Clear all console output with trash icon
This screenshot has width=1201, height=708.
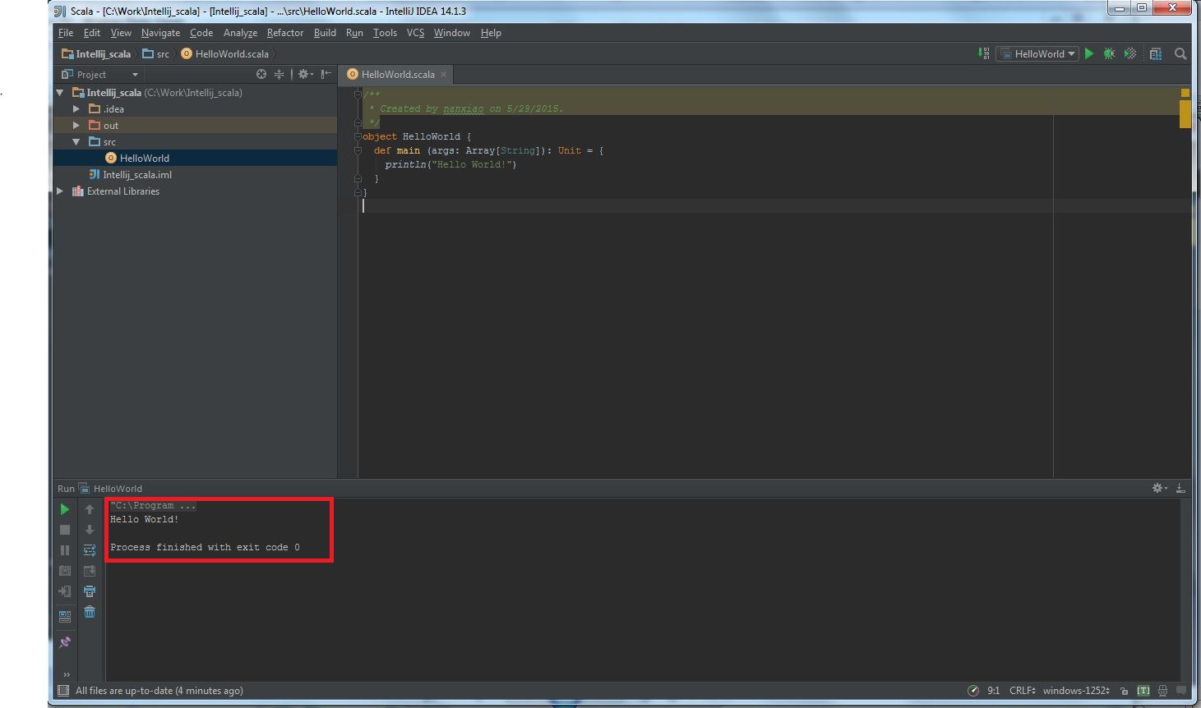[x=90, y=612]
